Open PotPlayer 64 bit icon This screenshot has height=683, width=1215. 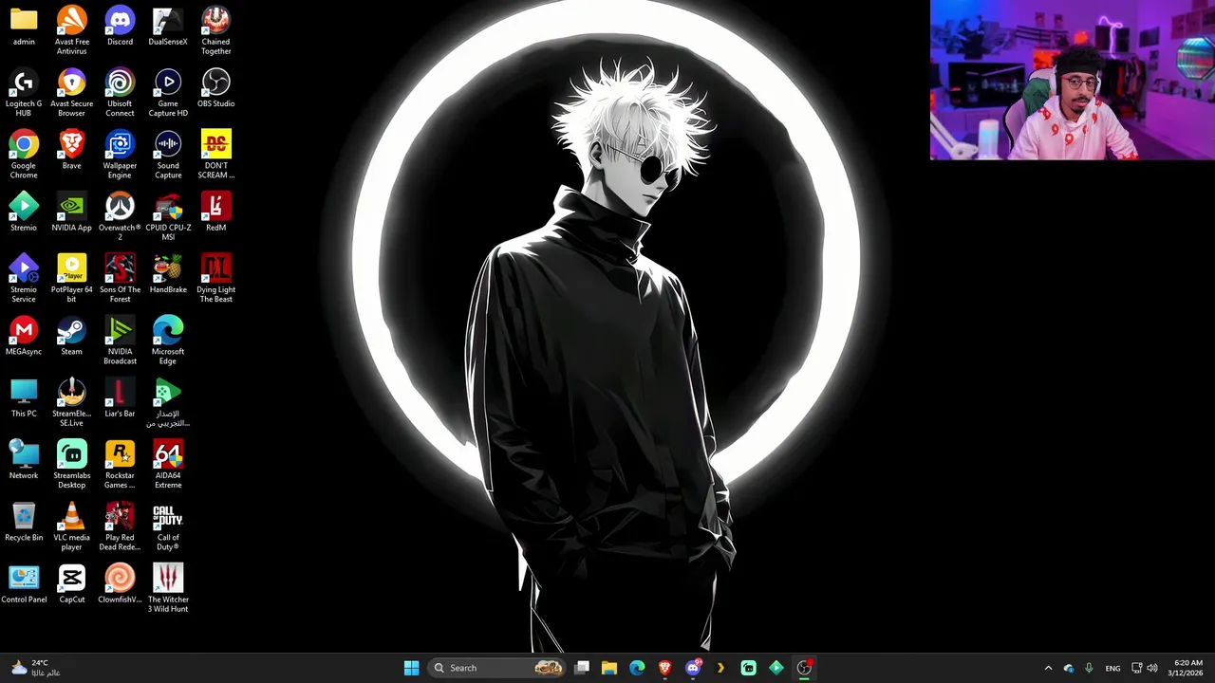[71, 278]
